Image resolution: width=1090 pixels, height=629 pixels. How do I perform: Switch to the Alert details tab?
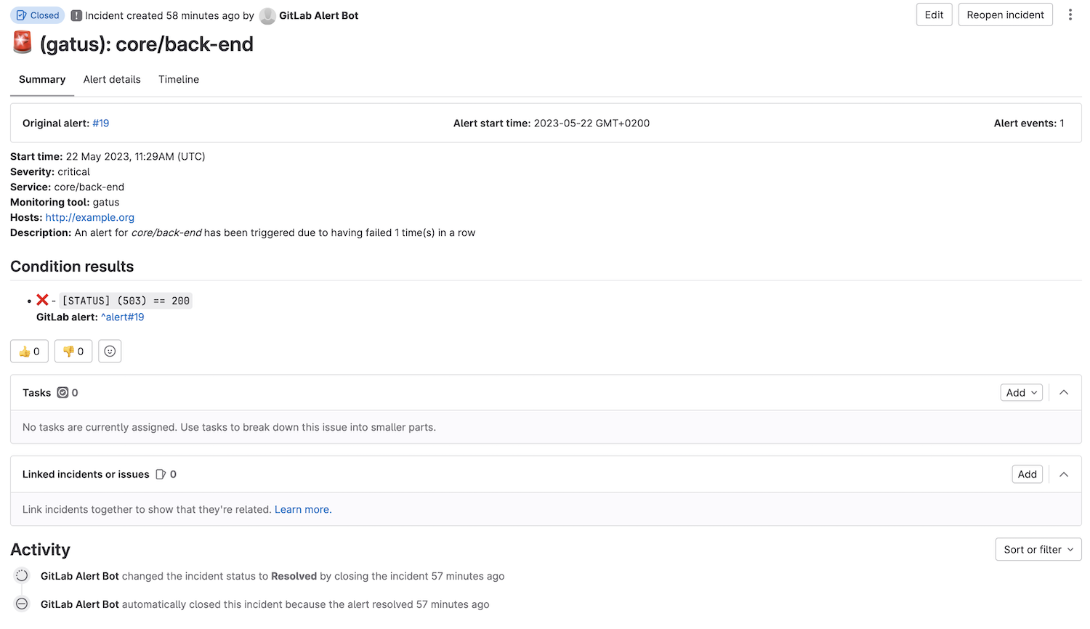pyautogui.click(x=112, y=79)
